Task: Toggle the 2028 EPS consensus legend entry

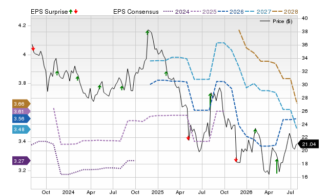Action: tap(285, 12)
